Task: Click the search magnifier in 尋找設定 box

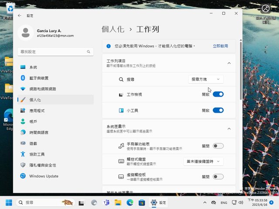Action: 88,52
